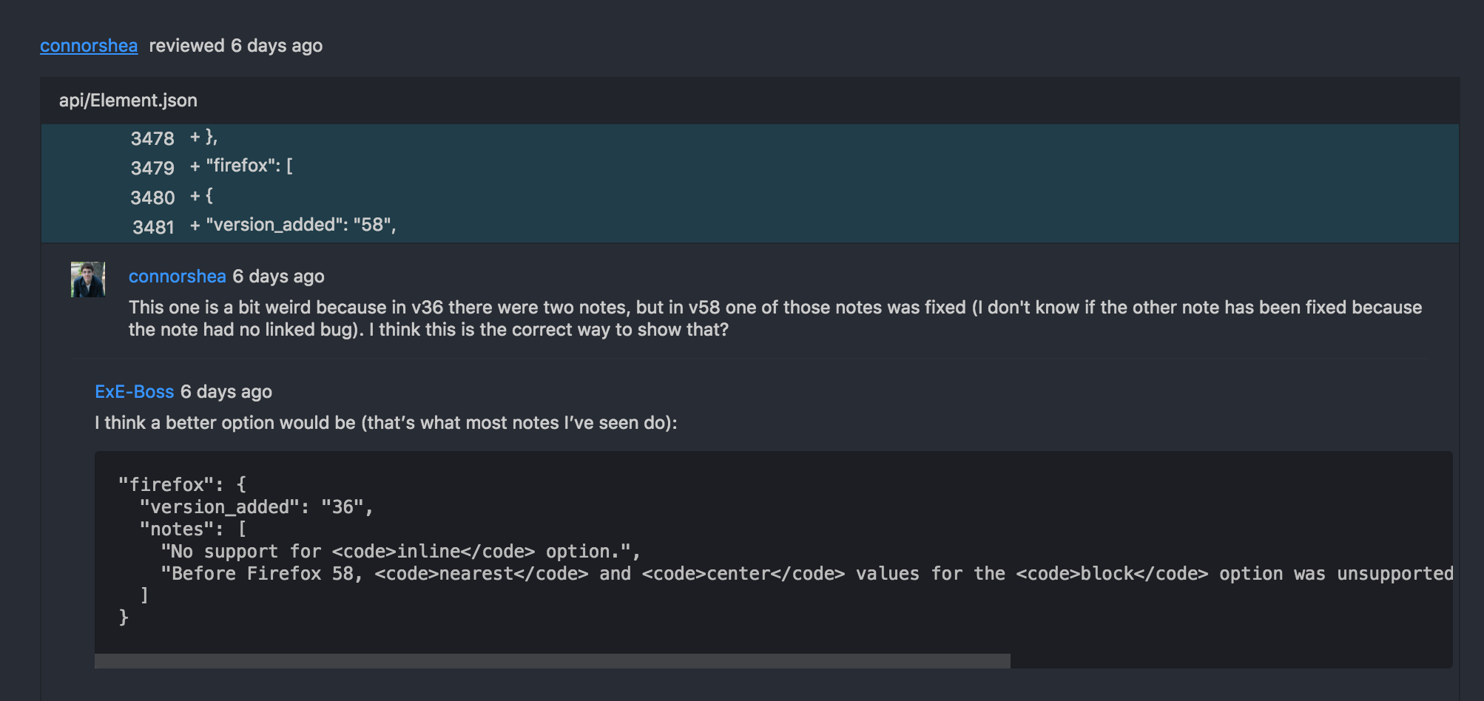The image size is (1484, 701).
Task: Click the 'reviewed 6 days ago' timestamp
Action: [x=236, y=45]
